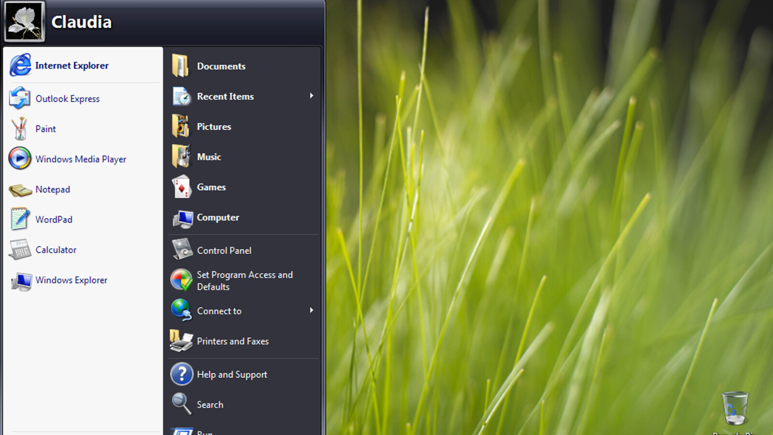Click the Internet Explorer icon

tap(20, 65)
